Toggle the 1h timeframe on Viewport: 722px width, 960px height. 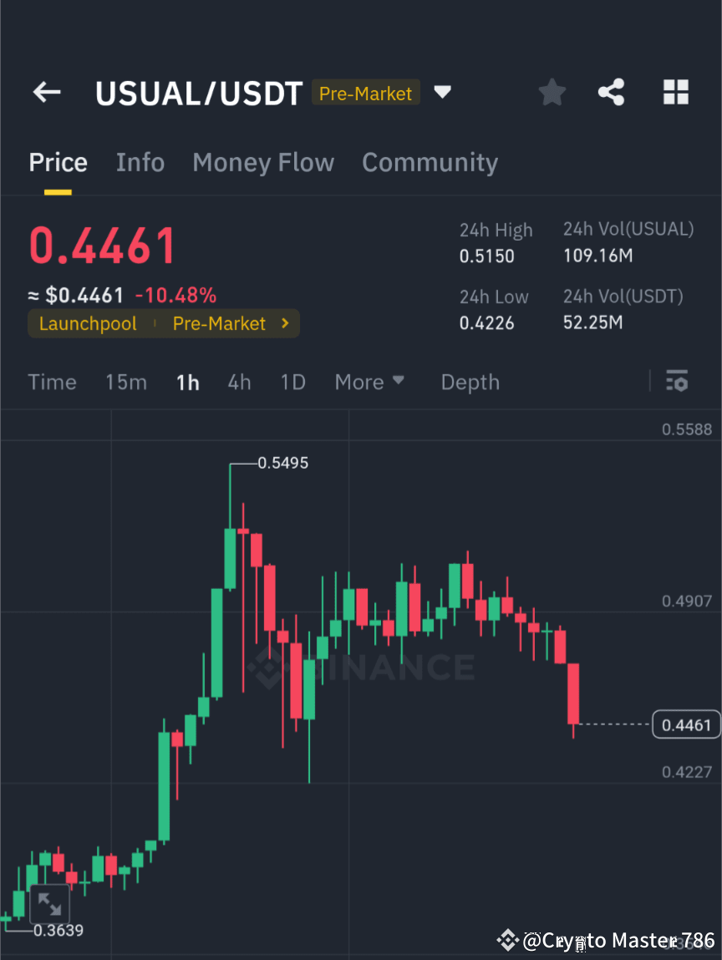point(187,382)
